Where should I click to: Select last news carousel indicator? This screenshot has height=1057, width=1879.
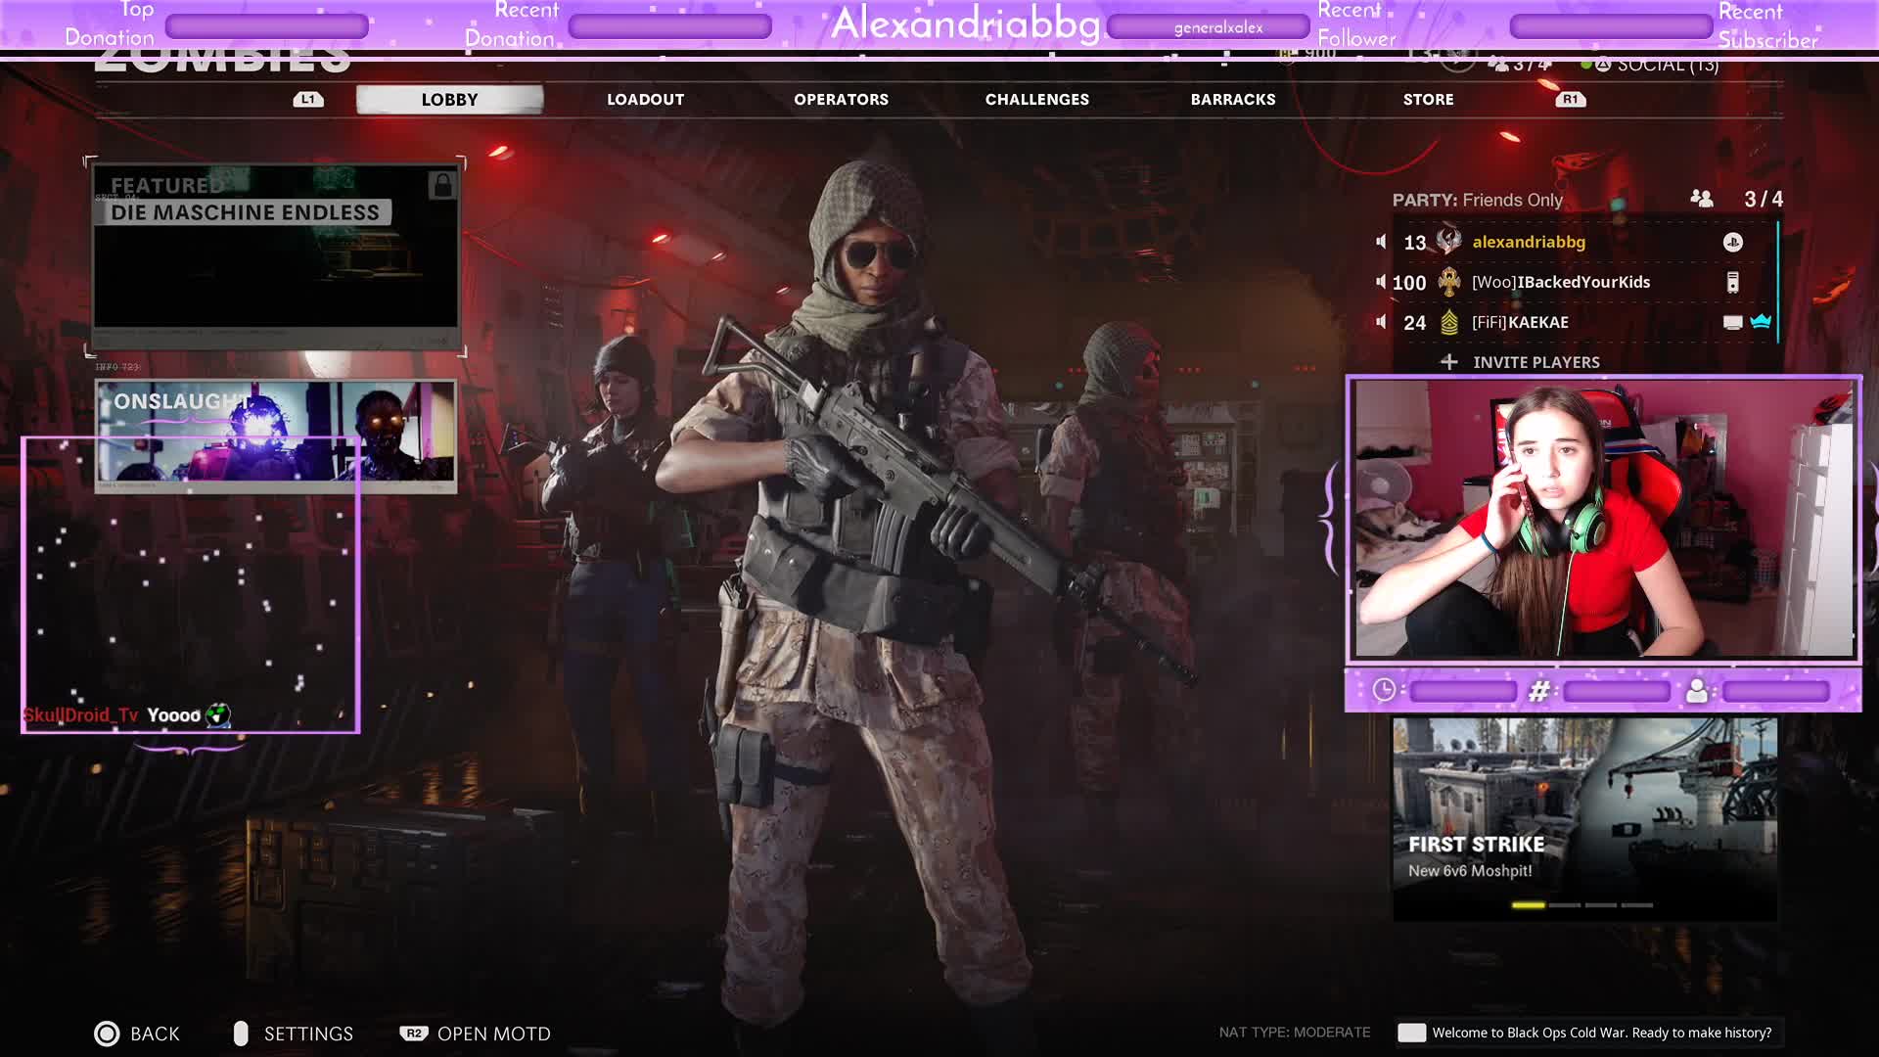(1636, 905)
